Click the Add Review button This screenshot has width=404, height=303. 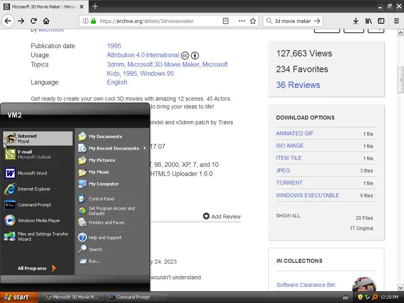click(x=222, y=217)
